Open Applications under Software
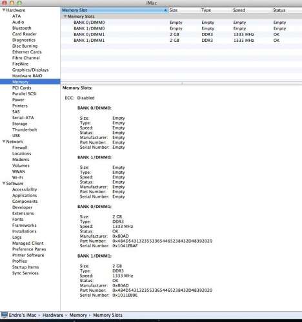Screen dimensions: 302x322 [x=25, y=195]
